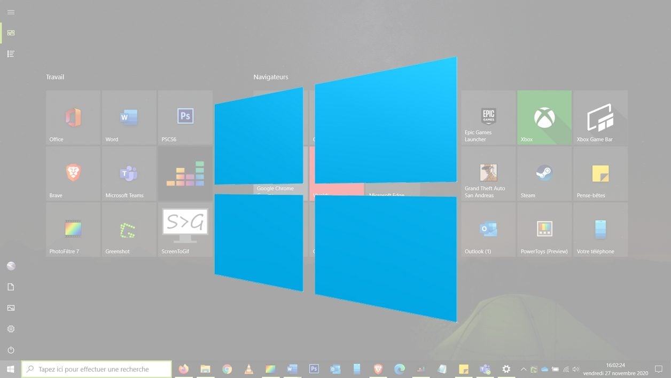Open File Explorer from the taskbar
671x378 pixels.
(x=205, y=369)
